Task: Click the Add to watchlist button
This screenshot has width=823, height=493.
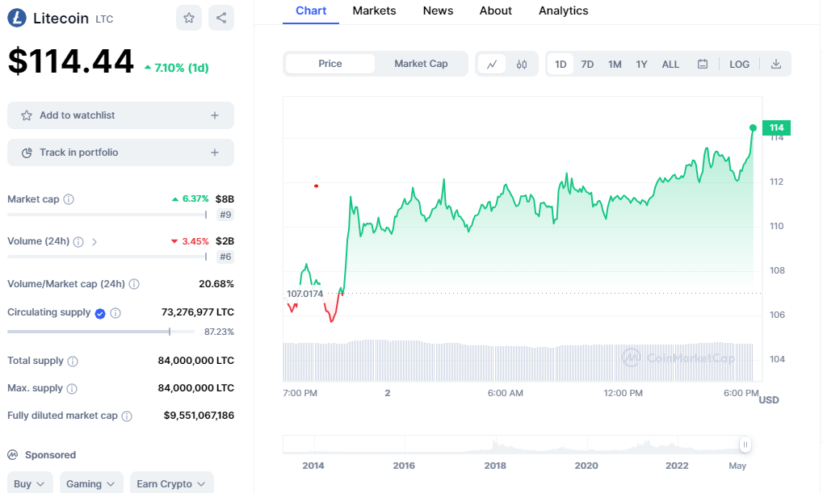Action: tap(120, 115)
